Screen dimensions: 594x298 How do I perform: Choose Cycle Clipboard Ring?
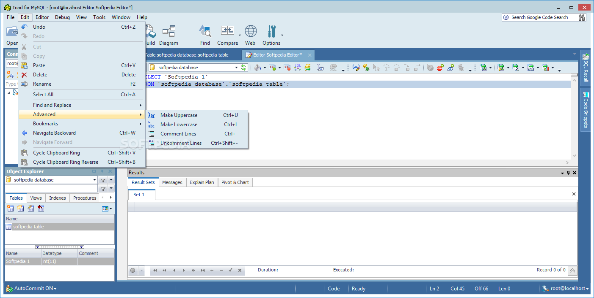point(82,153)
